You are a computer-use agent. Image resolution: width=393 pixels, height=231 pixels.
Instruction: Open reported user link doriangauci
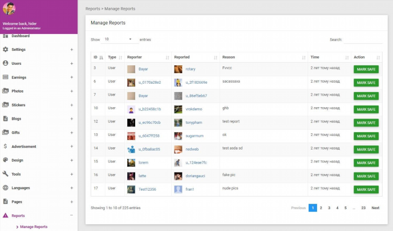pyautogui.click(x=195, y=176)
